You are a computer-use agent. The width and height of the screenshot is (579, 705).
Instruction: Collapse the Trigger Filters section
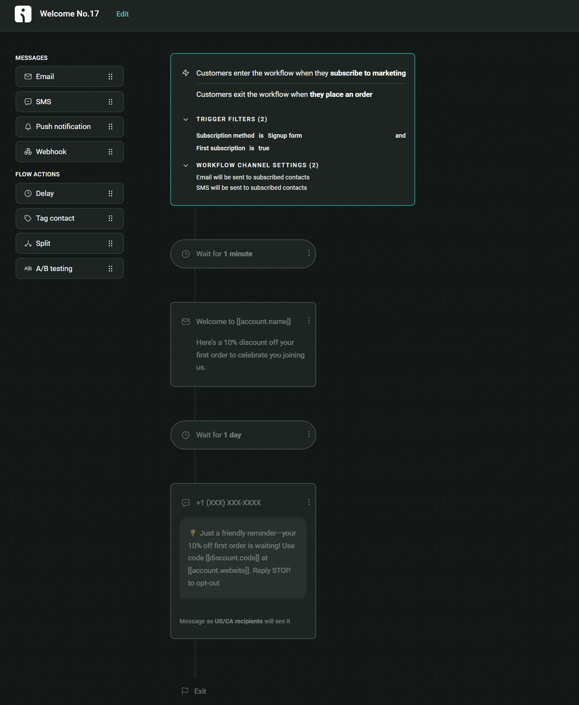[x=185, y=119]
